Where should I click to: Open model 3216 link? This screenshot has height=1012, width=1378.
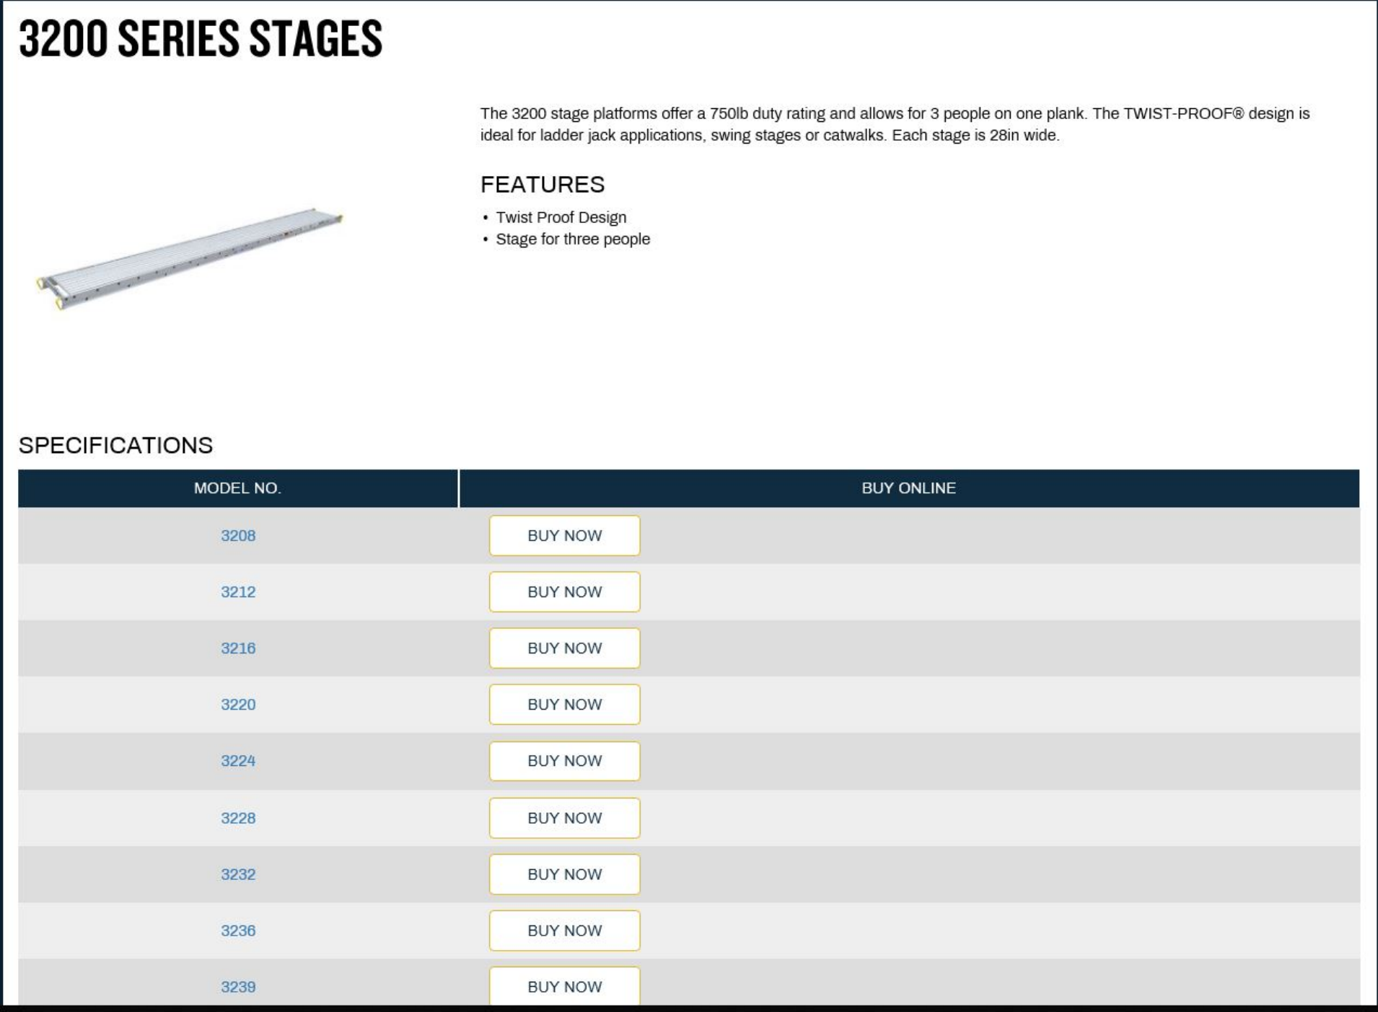point(238,648)
